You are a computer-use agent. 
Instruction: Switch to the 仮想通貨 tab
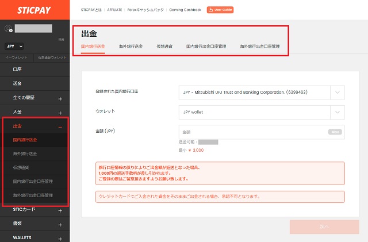[166, 46]
